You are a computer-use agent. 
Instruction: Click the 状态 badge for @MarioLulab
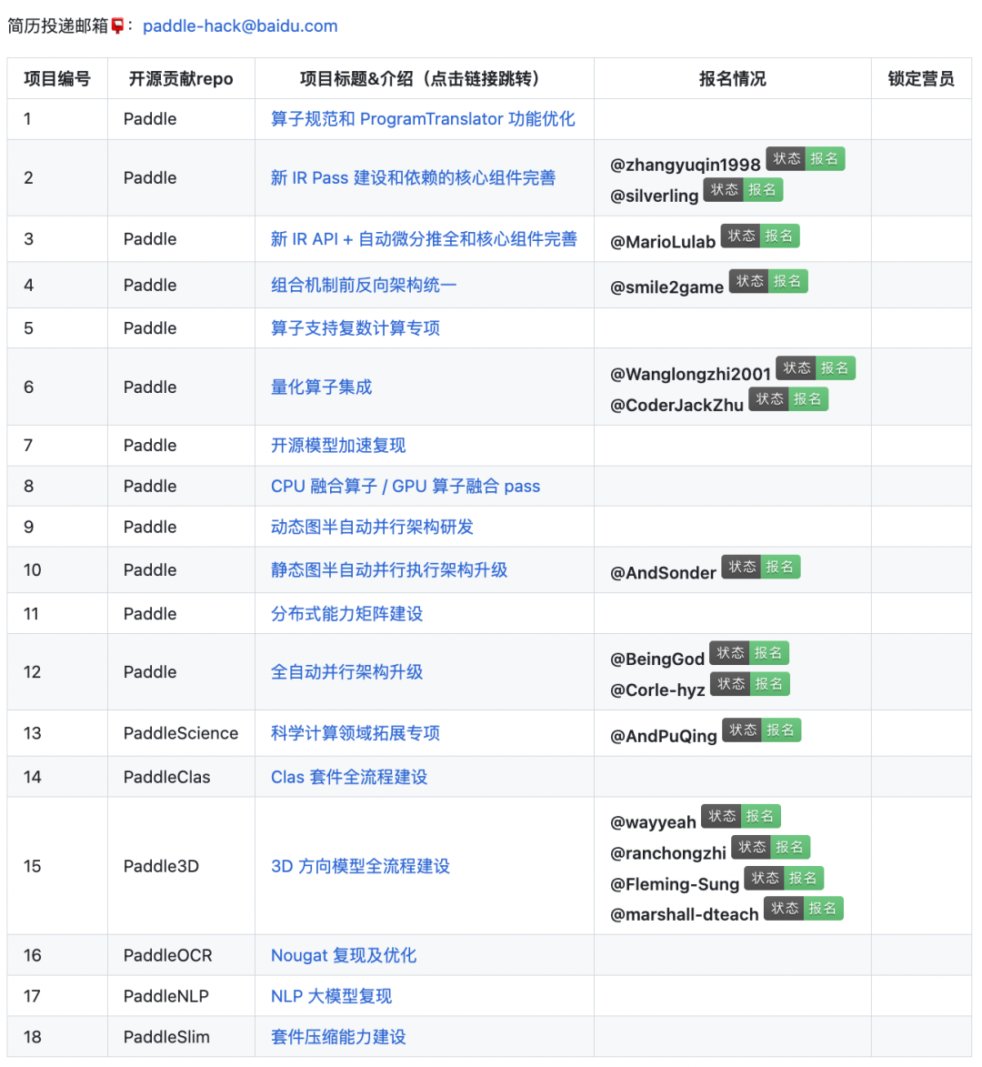tap(739, 235)
